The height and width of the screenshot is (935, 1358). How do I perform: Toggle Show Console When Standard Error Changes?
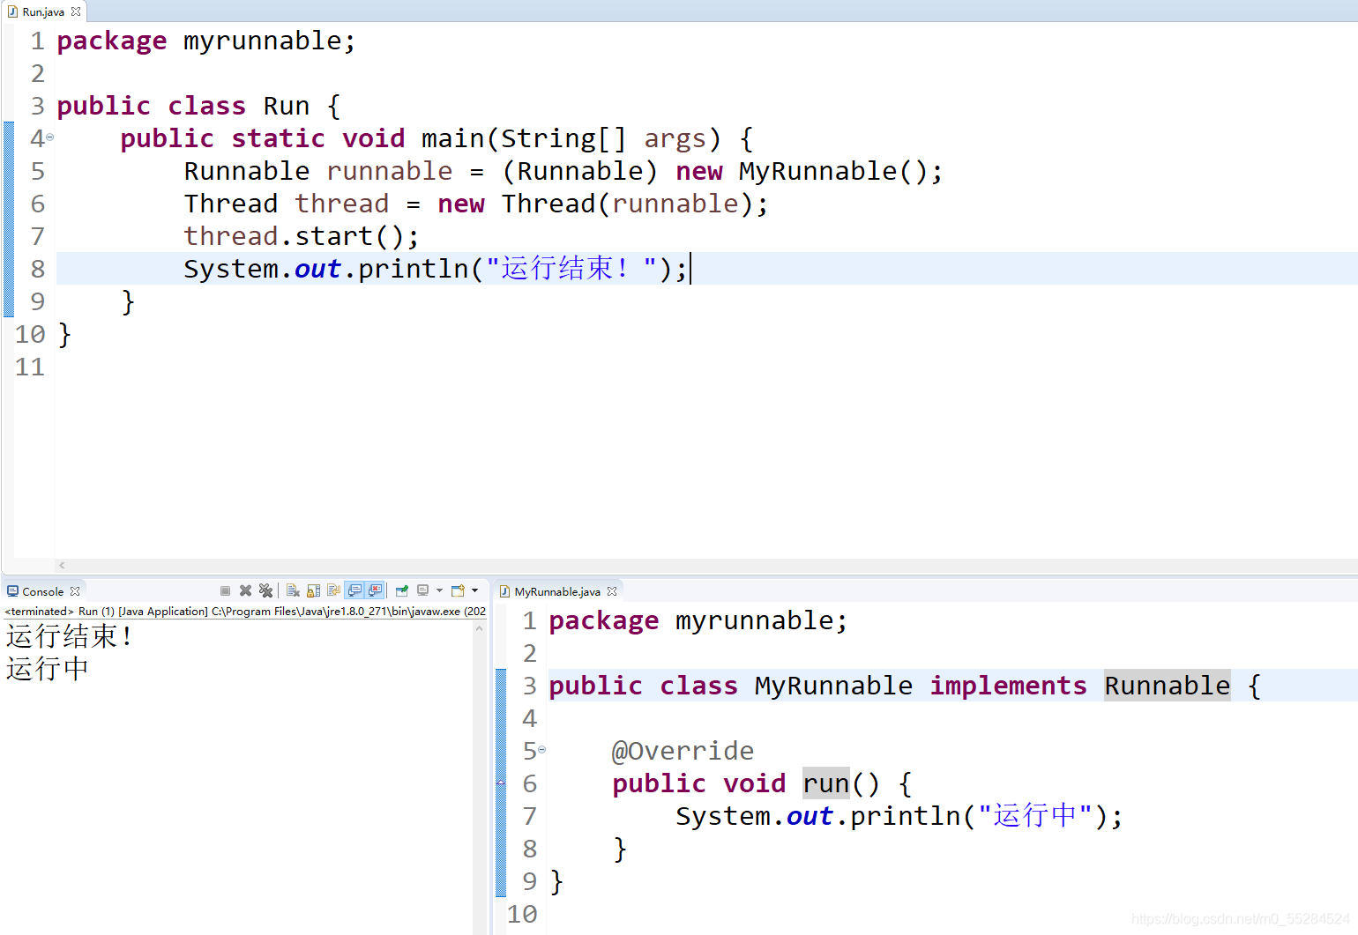[x=376, y=591]
